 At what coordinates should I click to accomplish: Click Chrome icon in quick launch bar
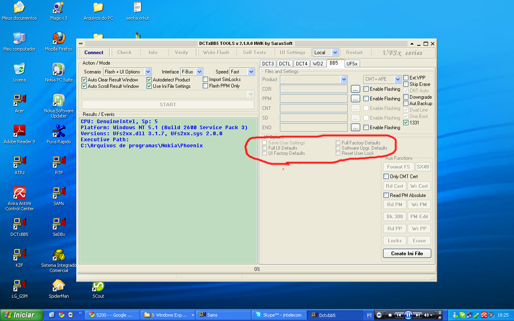(x=61, y=315)
